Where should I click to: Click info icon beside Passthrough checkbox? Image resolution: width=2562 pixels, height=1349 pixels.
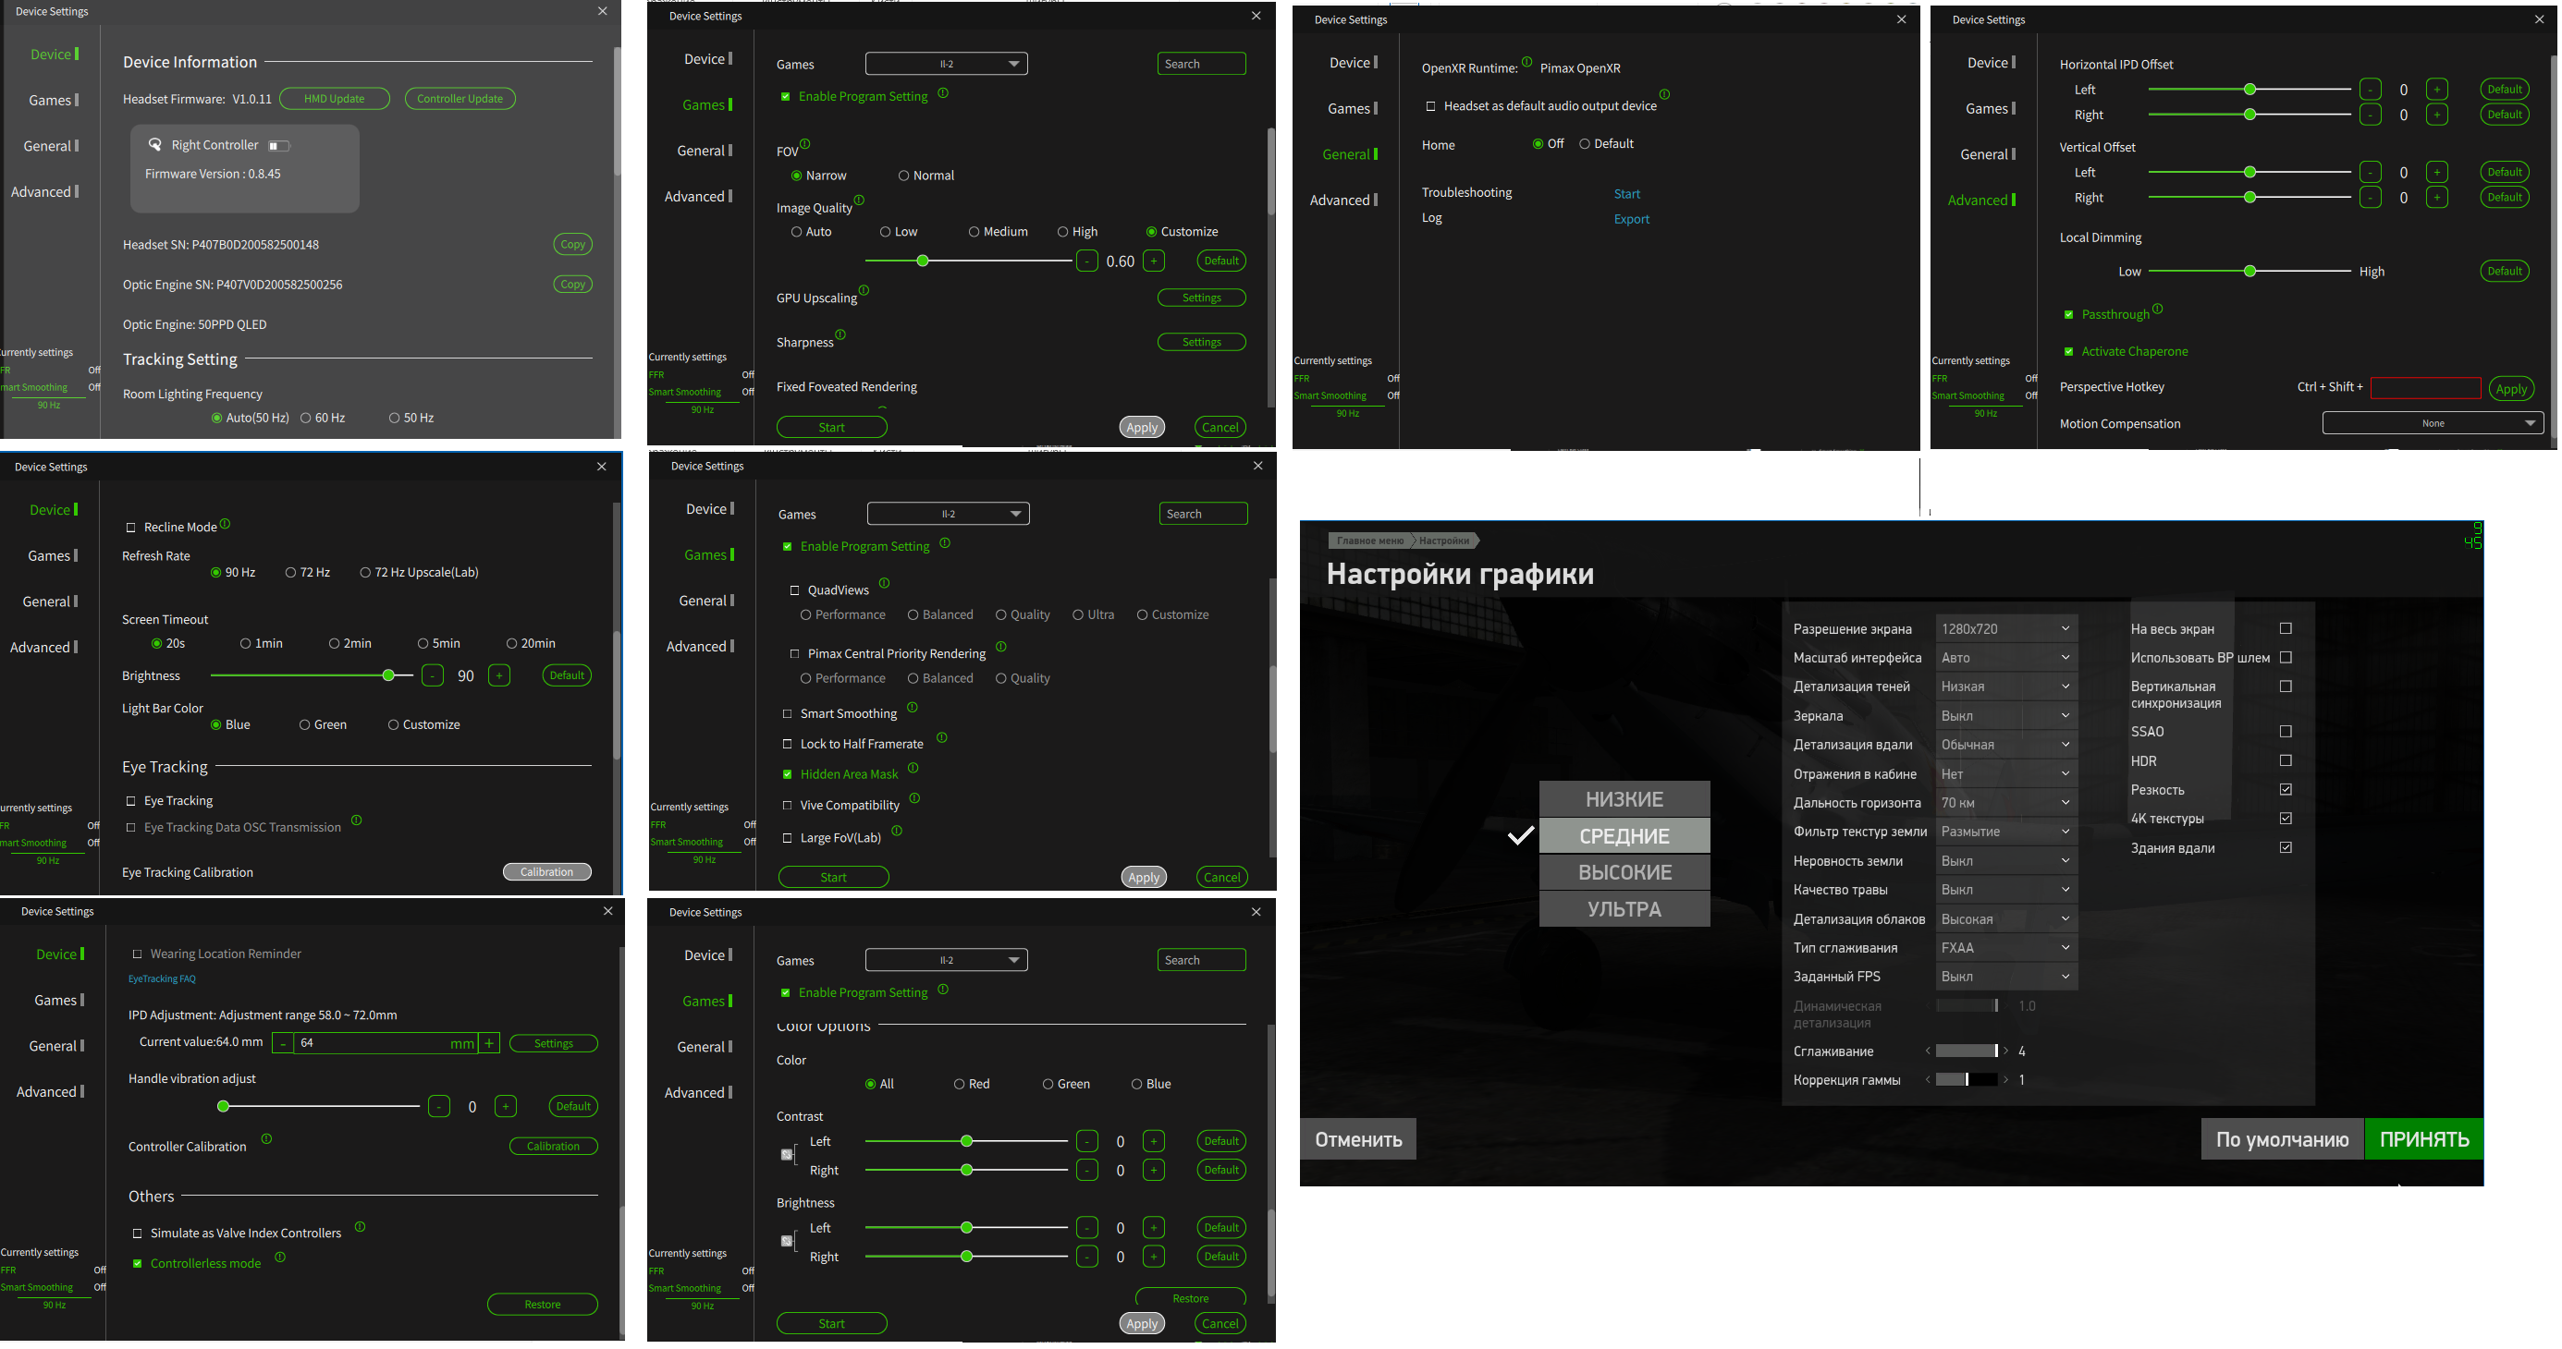(2157, 309)
